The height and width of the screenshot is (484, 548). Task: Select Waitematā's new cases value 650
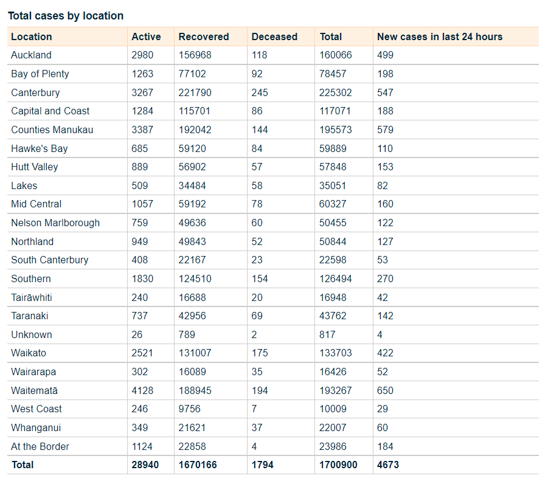point(385,390)
